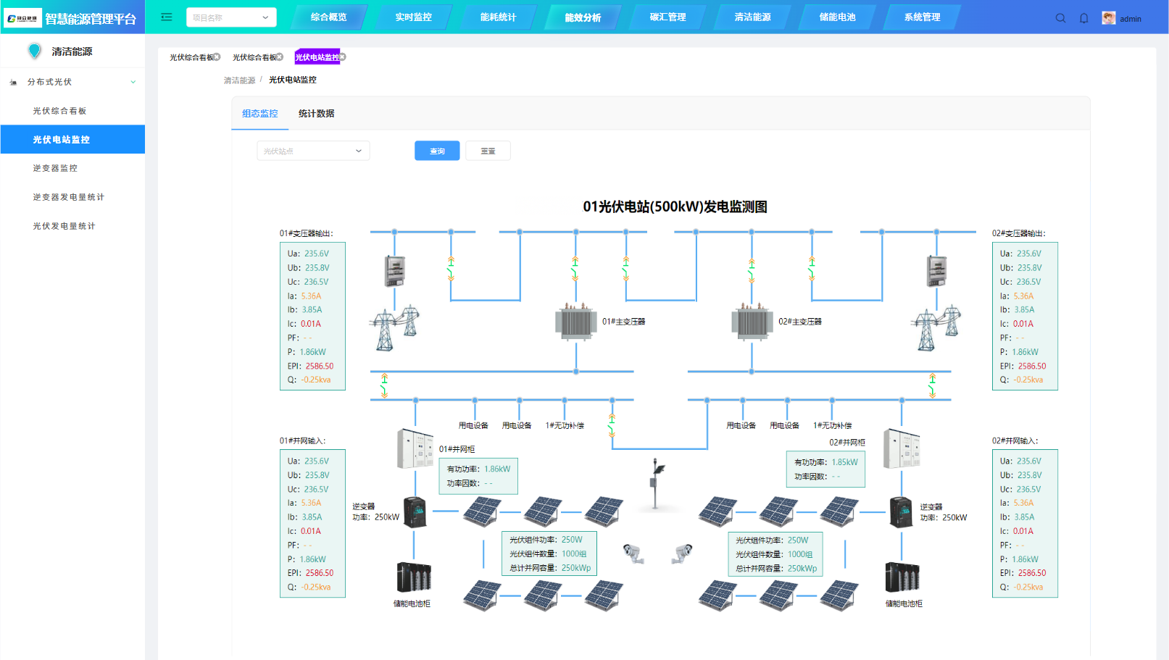Click the left inverter (逆变器) device icon
The image size is (1169, 660).
click(415, 511)
